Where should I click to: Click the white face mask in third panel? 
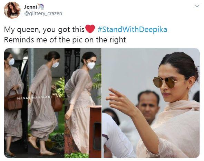[x=90, y=65]
